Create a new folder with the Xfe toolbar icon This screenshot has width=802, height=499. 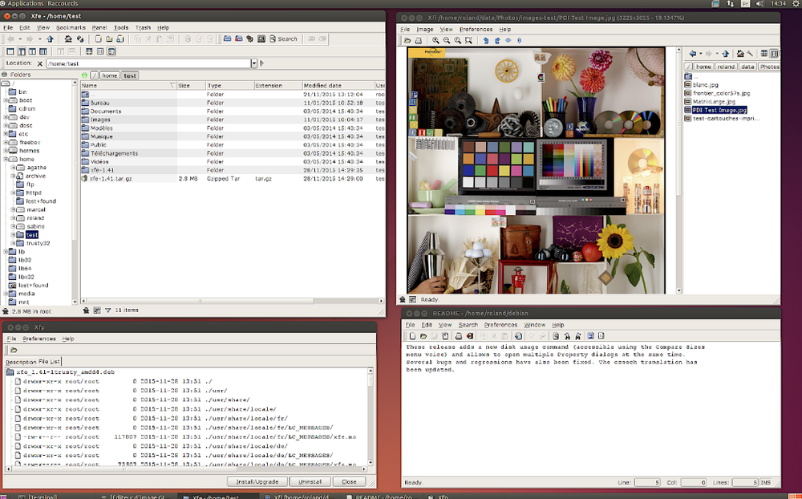(x=109, y=39)
